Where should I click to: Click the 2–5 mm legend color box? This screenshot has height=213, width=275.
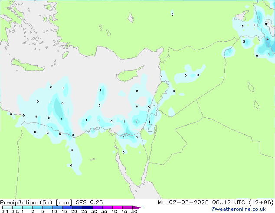click(37, 207)
